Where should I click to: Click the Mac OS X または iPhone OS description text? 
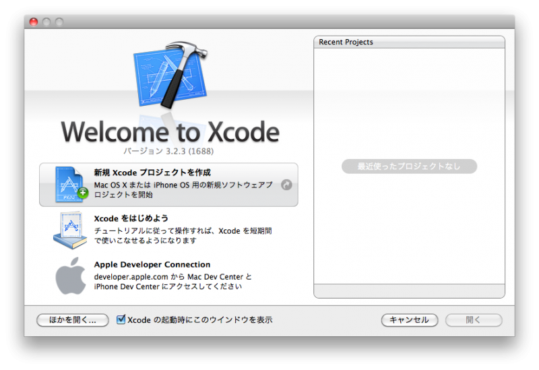tap(183, 189)
